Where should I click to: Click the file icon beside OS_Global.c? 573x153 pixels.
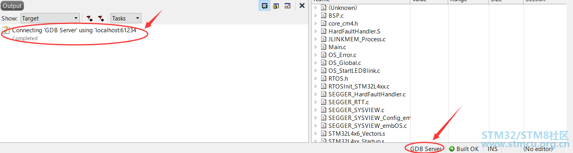click(x=323, y=63)
